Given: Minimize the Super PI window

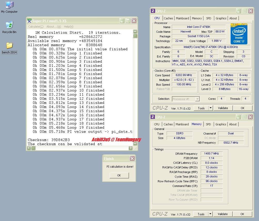Looking at the screenshot, I should [122, 21].
